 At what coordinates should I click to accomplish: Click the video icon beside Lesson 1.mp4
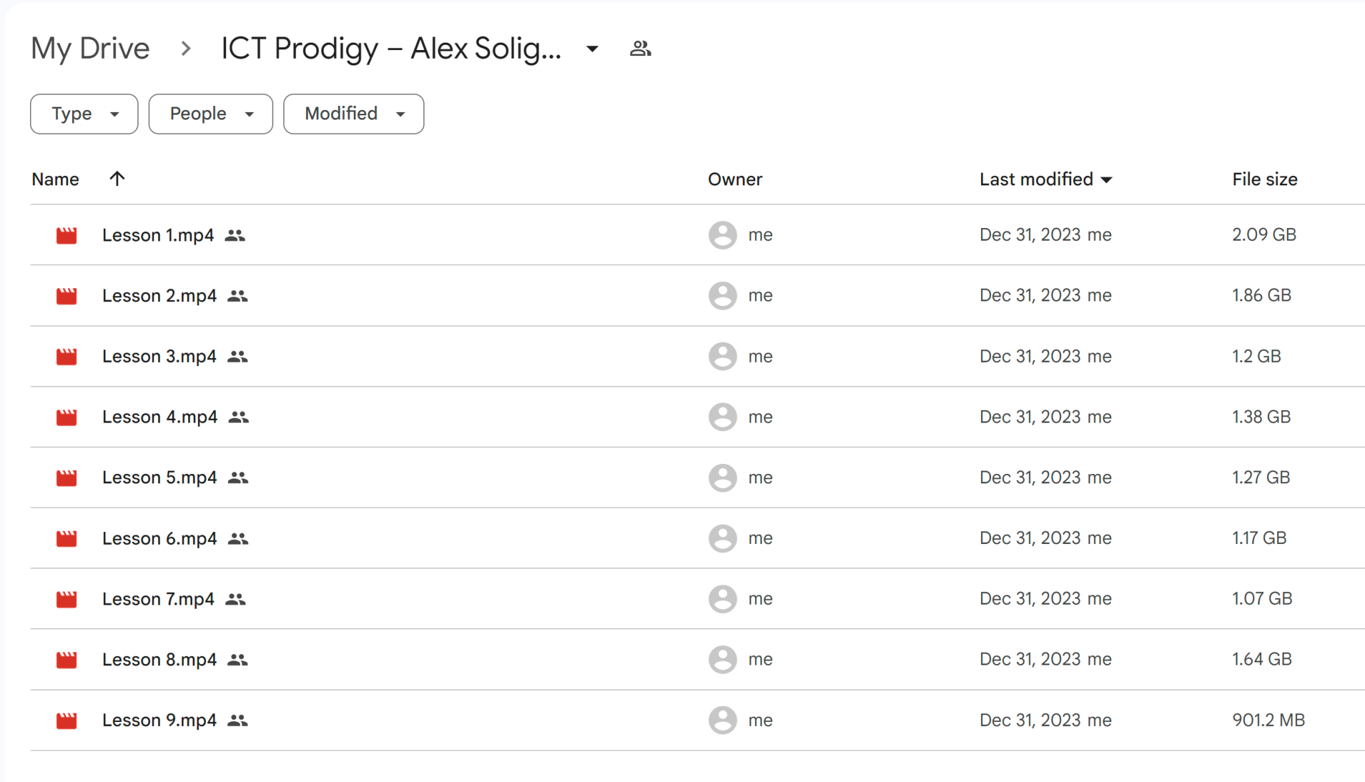click(x=66, y=235)
